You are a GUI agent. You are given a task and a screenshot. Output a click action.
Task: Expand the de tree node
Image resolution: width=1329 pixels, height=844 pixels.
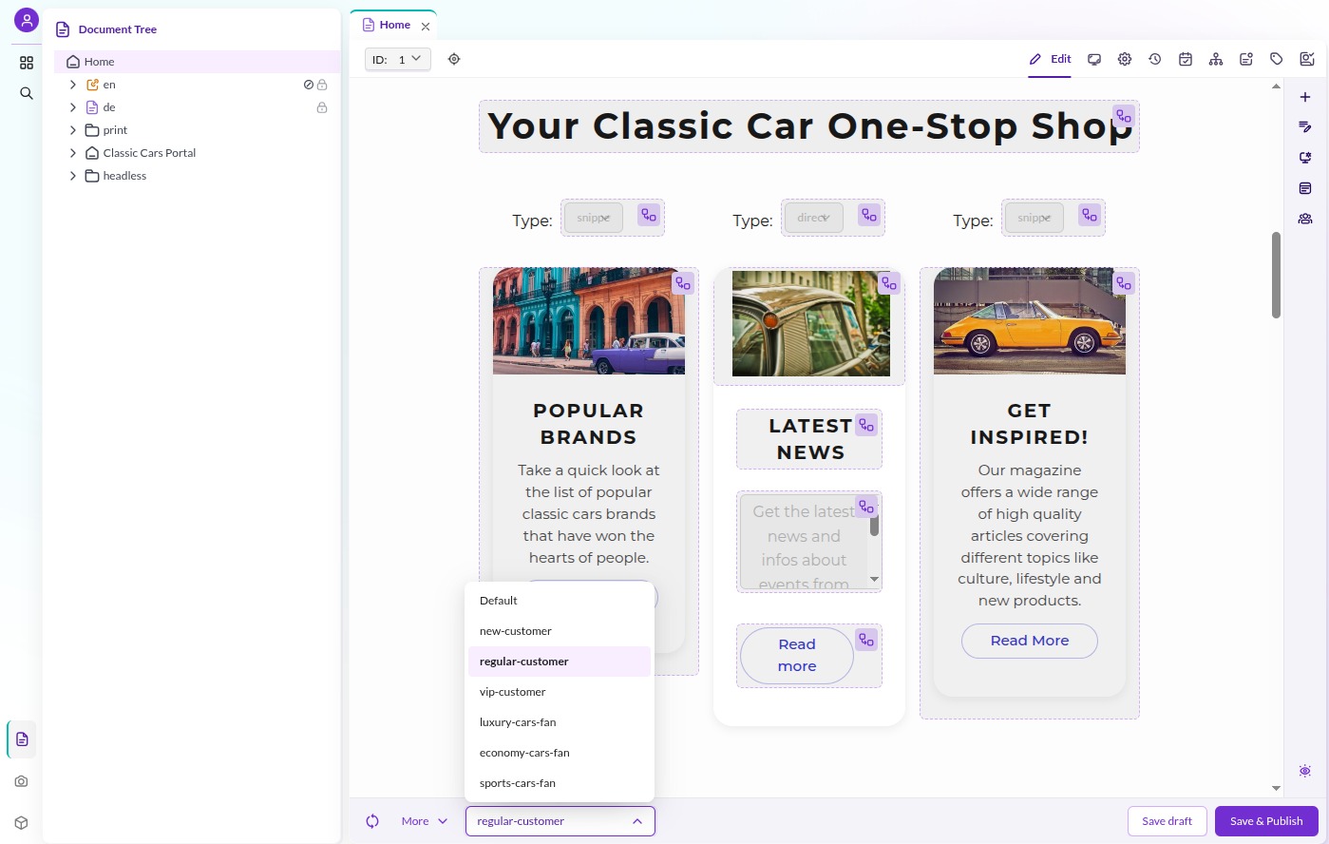[x=73, y=107]
